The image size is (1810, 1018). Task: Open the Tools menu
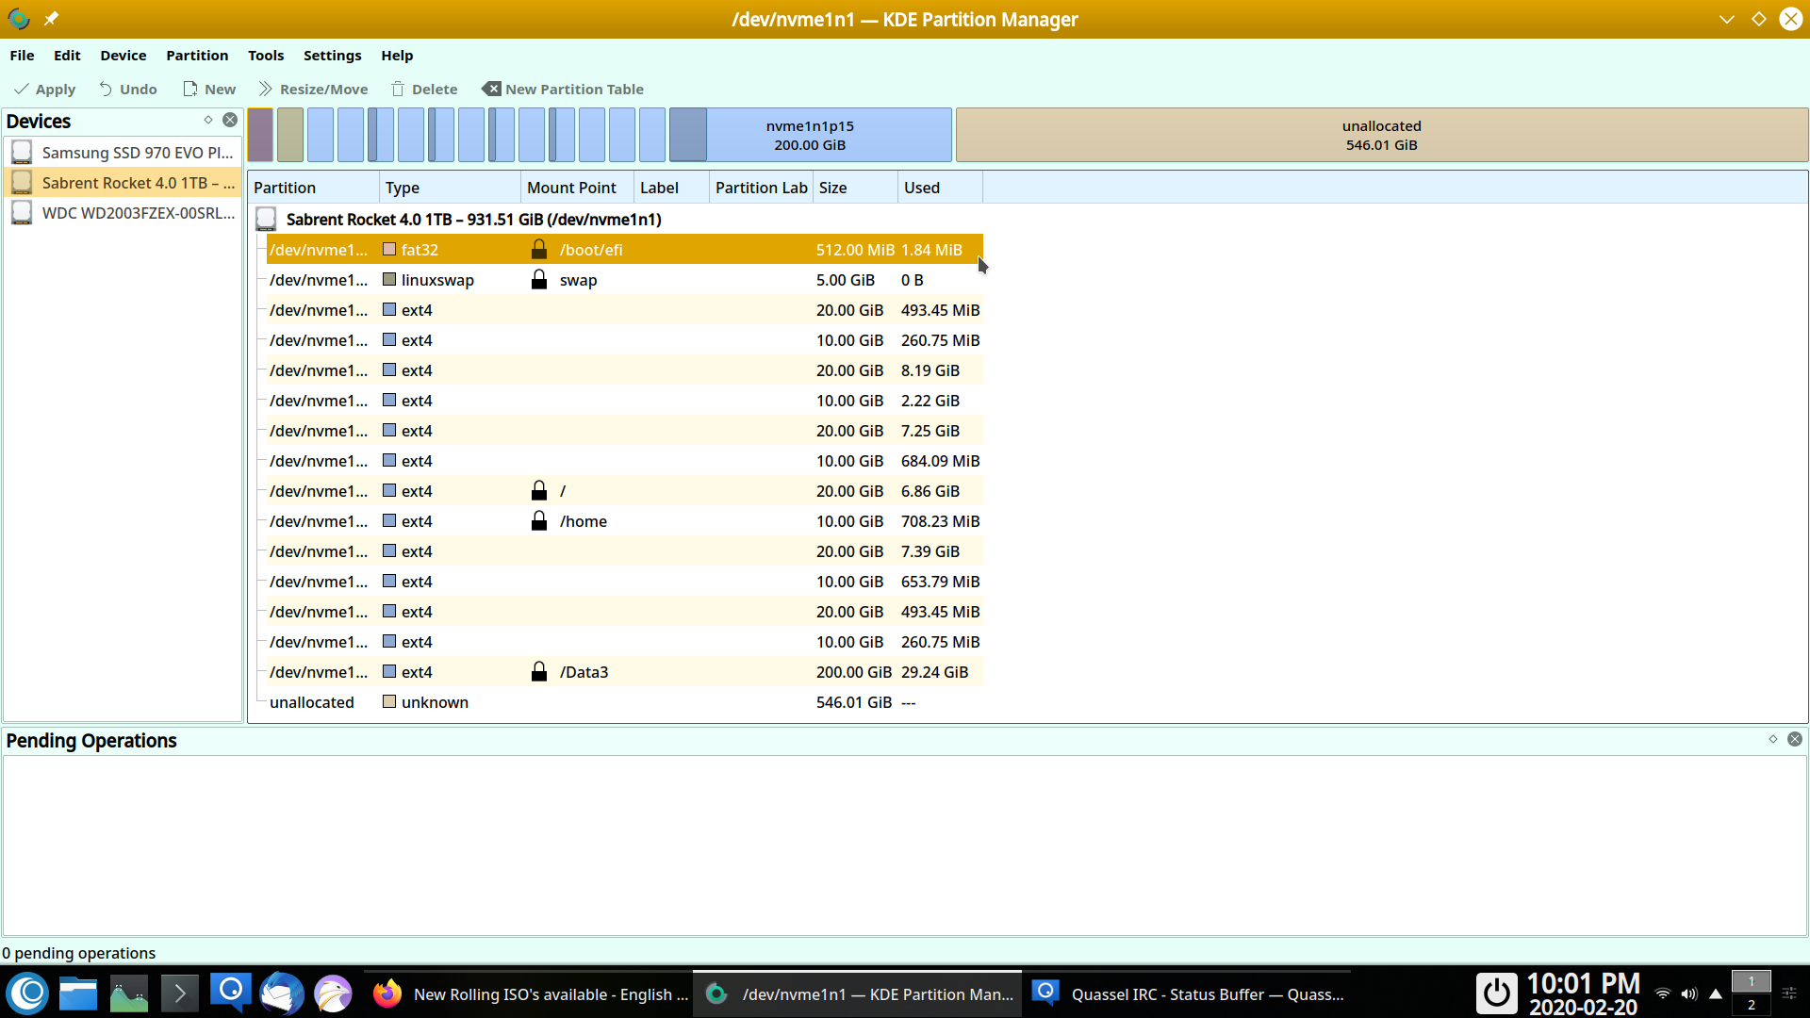click(x=266, y=56)
